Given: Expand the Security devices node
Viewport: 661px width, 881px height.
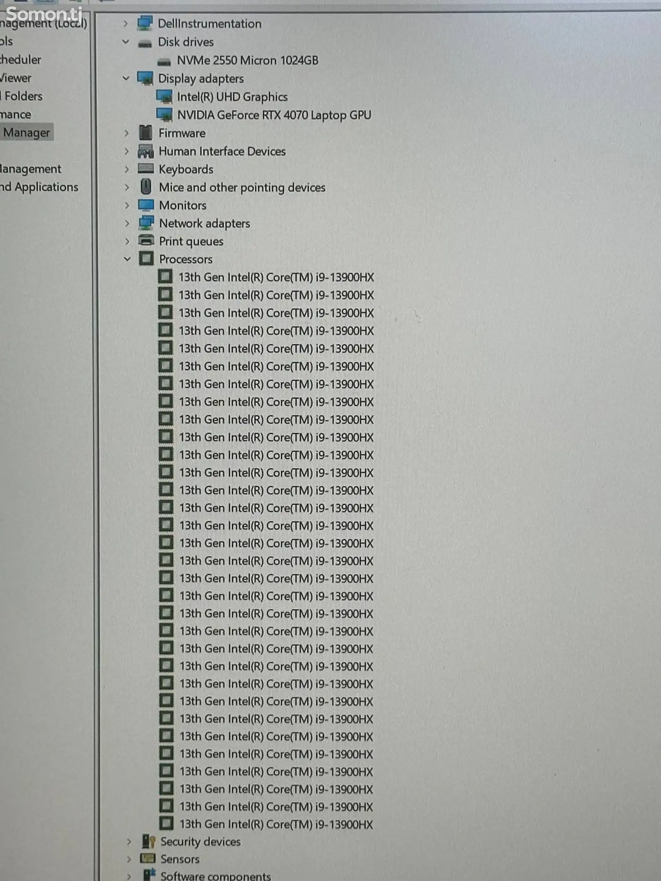Looking at the screenshot, I should point(129,841).
